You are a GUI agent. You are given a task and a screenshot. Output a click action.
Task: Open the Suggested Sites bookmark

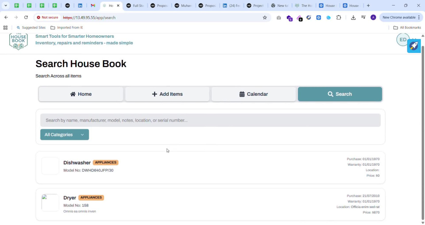(31, 28)
